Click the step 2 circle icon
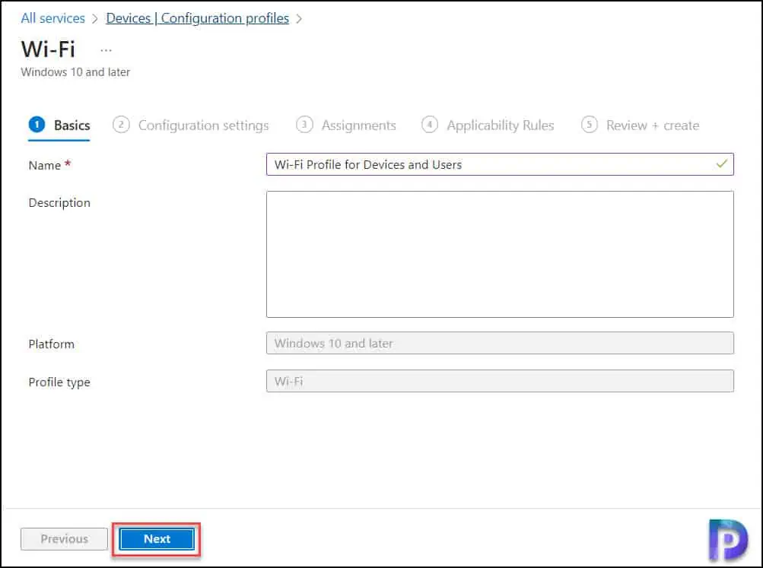Image resolution: width=763 pixels, height=568 pixels. click(x=121, y=125)
